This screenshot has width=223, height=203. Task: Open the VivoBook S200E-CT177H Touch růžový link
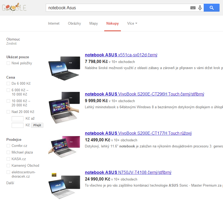pos(138,133)
